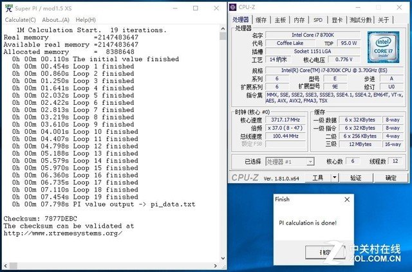Open the Help(H) menu in Super PI

[86, 20]
